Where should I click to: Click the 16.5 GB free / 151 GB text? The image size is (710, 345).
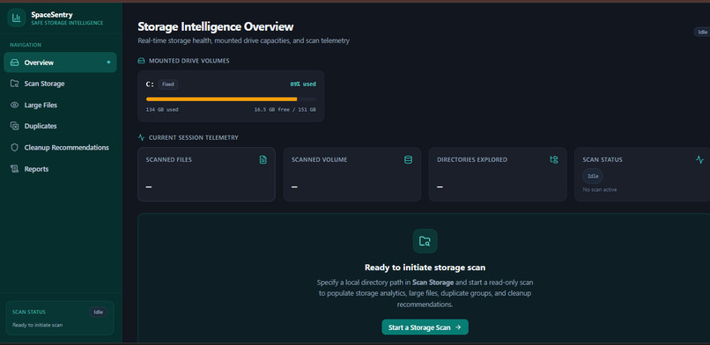pos(285,110)
